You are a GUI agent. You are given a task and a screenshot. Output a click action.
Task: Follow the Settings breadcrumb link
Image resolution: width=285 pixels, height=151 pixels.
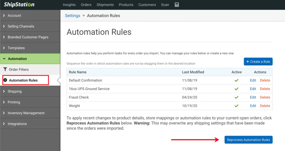pyautogui.click(x=73, y=16)
